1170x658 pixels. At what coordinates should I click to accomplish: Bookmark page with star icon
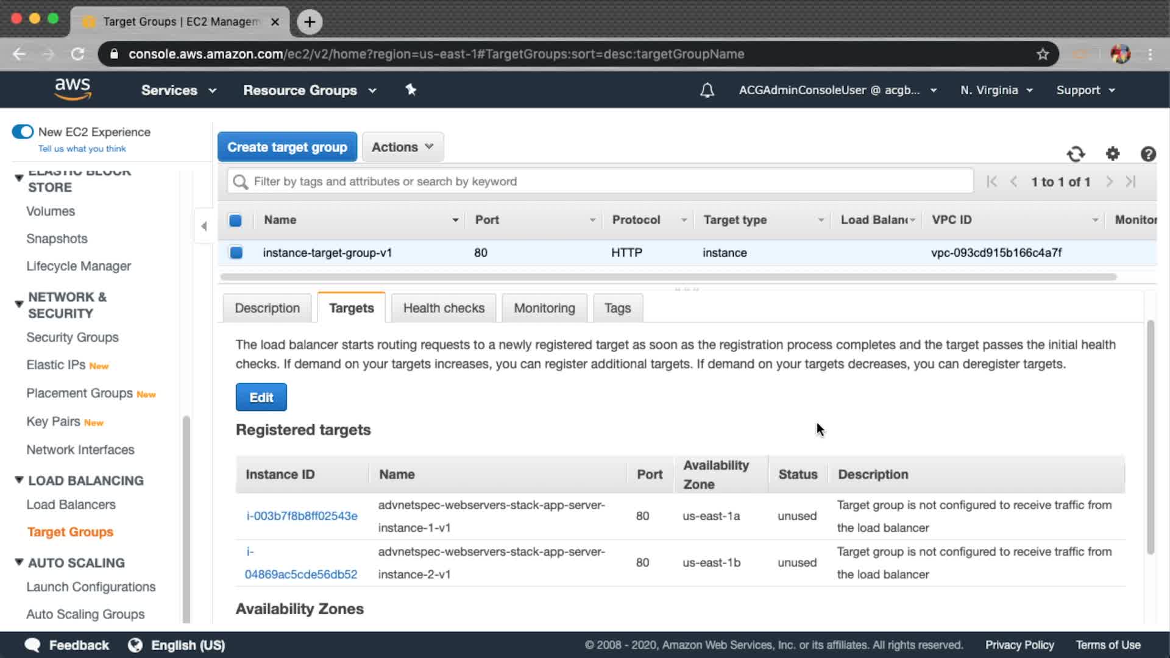coord(1043,54)
